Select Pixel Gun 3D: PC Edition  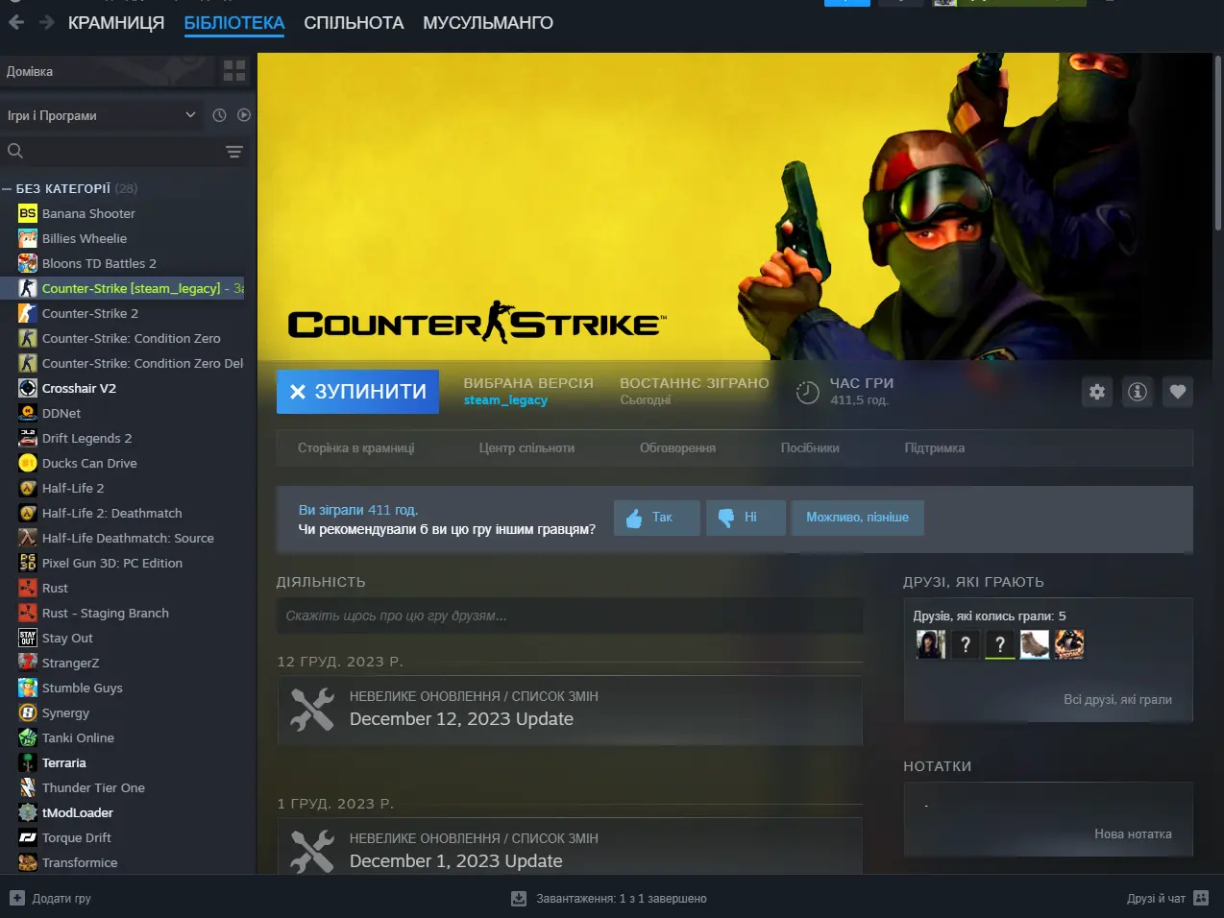click(112, 563)
